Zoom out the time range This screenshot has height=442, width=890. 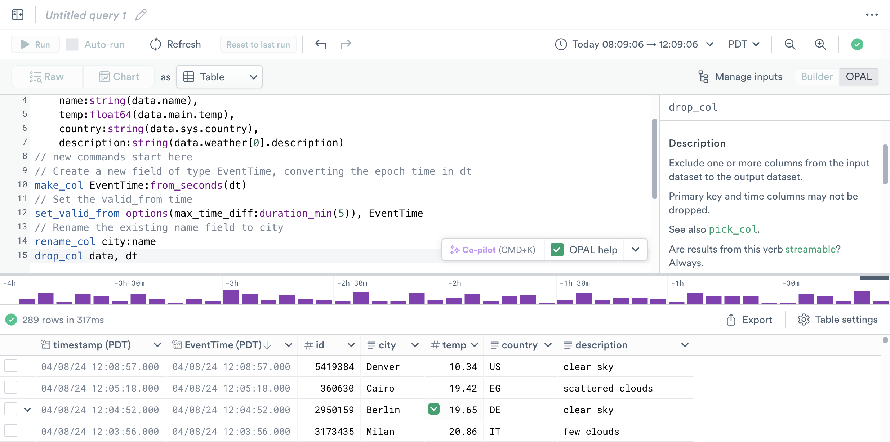(x=790, y=44)
